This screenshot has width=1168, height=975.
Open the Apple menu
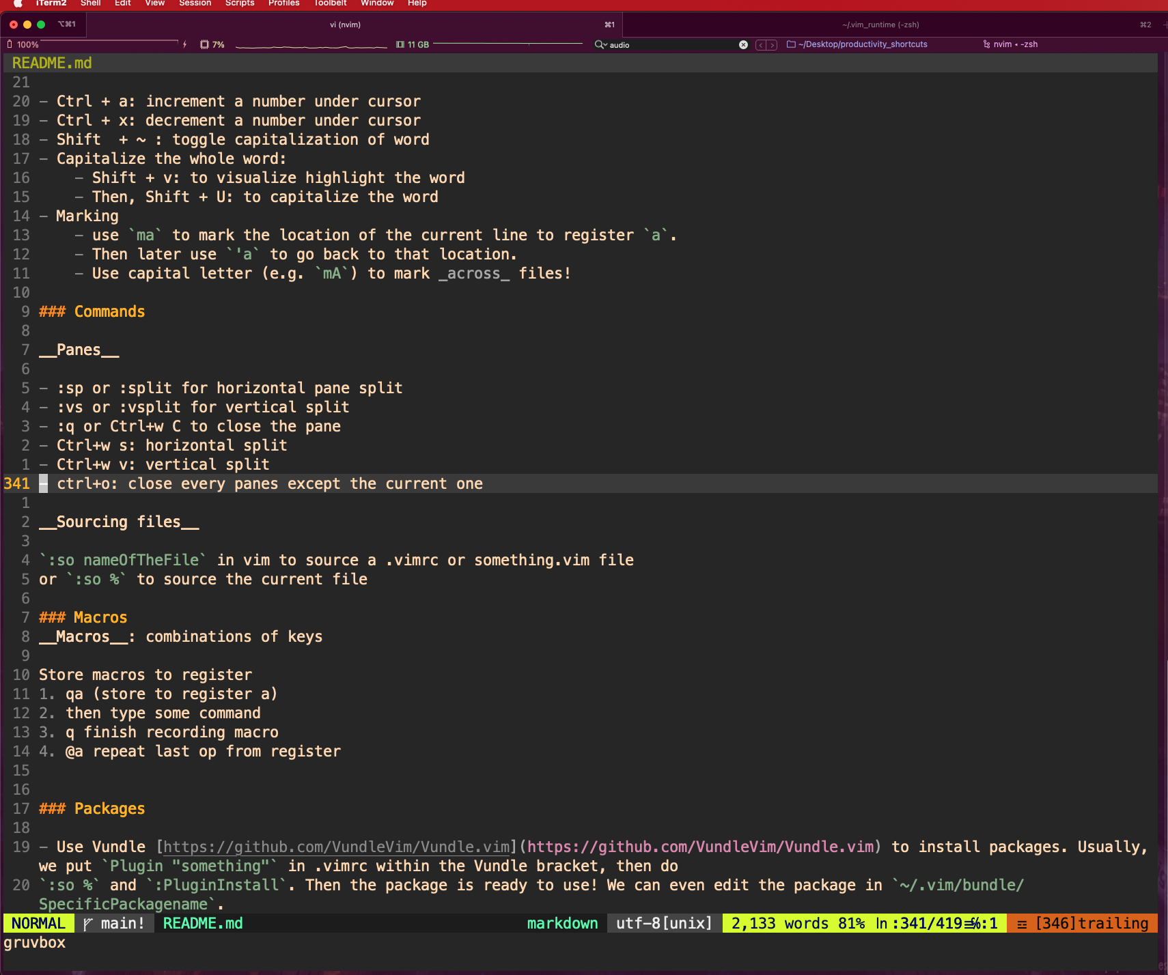[18, 3]
